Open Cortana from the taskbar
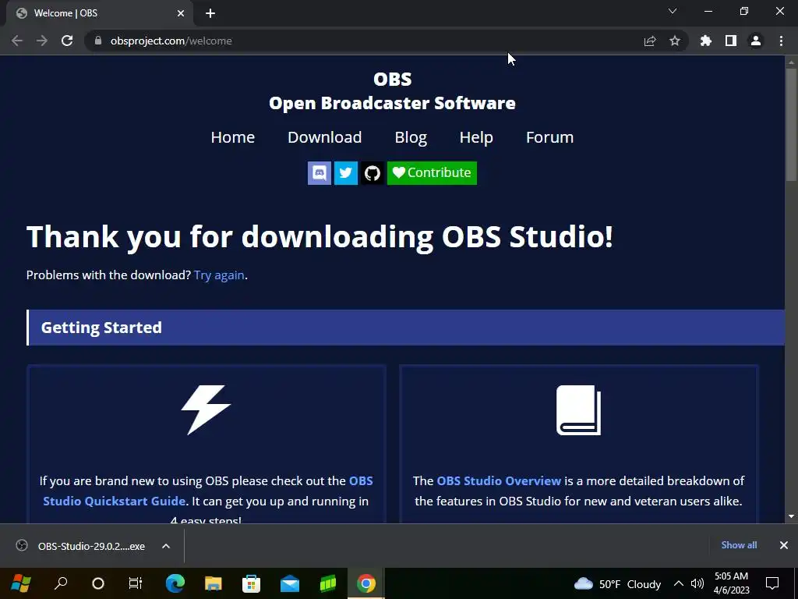This screenshot has height=599, width=798. (x=98, y=583)
